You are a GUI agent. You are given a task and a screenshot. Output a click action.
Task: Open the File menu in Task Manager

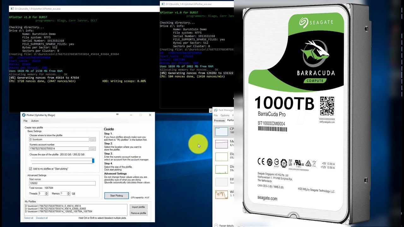pyautogui.click(x=216, y=115)
